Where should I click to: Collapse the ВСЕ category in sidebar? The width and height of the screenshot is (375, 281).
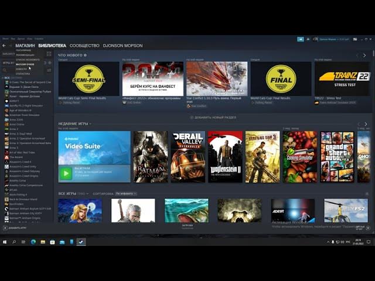2,78
